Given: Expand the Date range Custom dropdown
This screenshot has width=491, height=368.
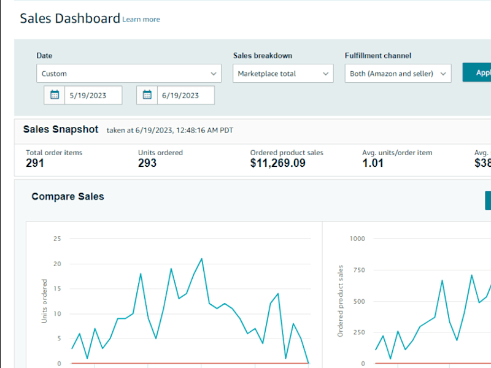Looking at the screenshot, I should (x=129, y=74).
